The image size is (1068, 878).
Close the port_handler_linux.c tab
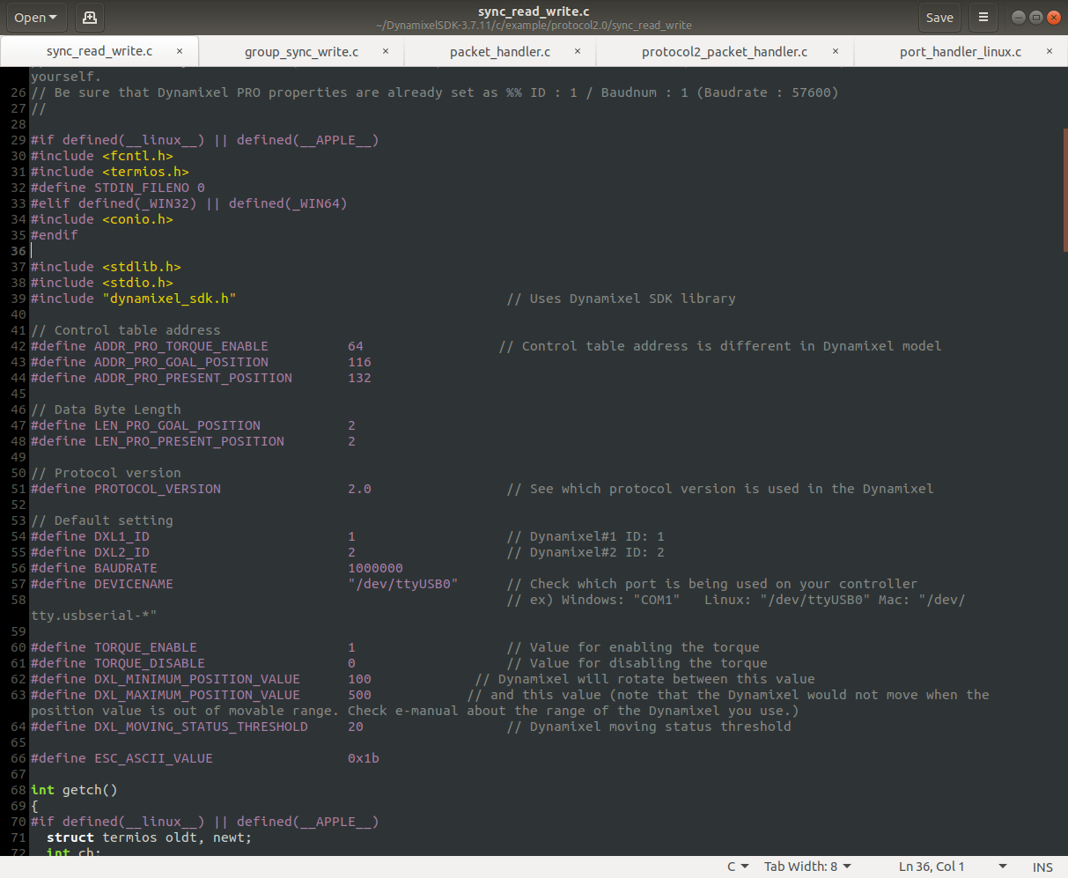click(1049, 51)
